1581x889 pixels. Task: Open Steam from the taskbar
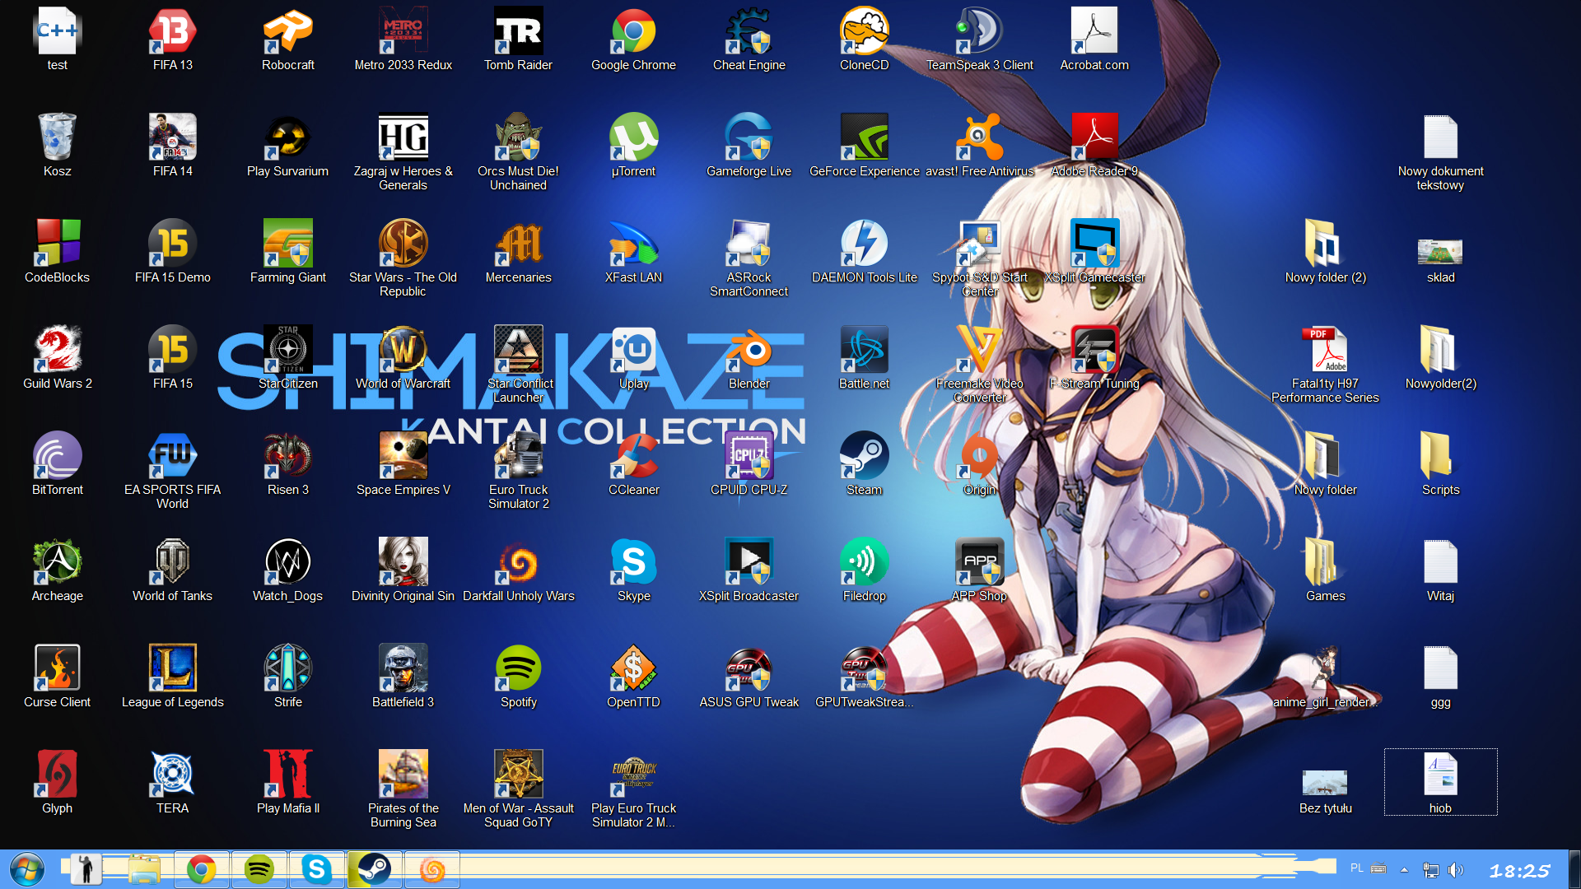pyautogui.click(x=374, y=869)
